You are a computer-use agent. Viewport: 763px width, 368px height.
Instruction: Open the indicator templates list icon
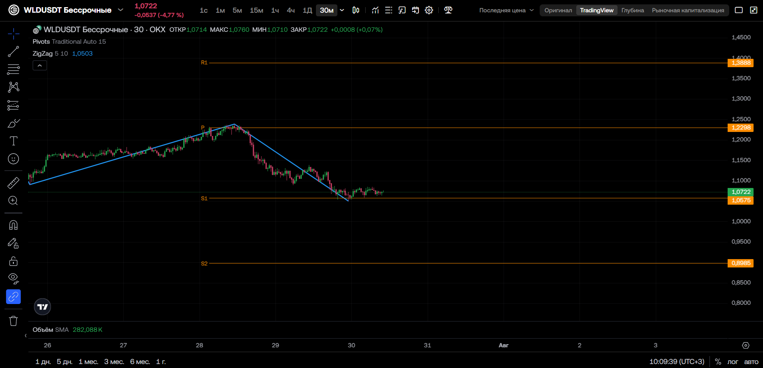(x=389, y=10)
